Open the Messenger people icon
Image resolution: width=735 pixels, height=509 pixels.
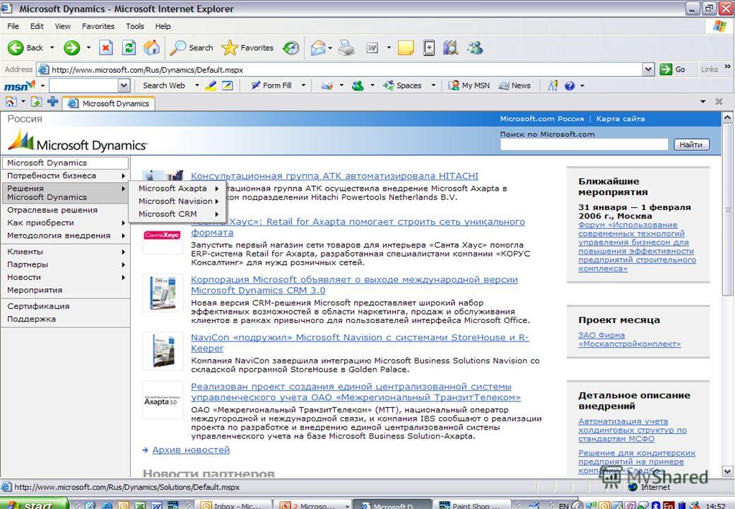coord(475,47)
